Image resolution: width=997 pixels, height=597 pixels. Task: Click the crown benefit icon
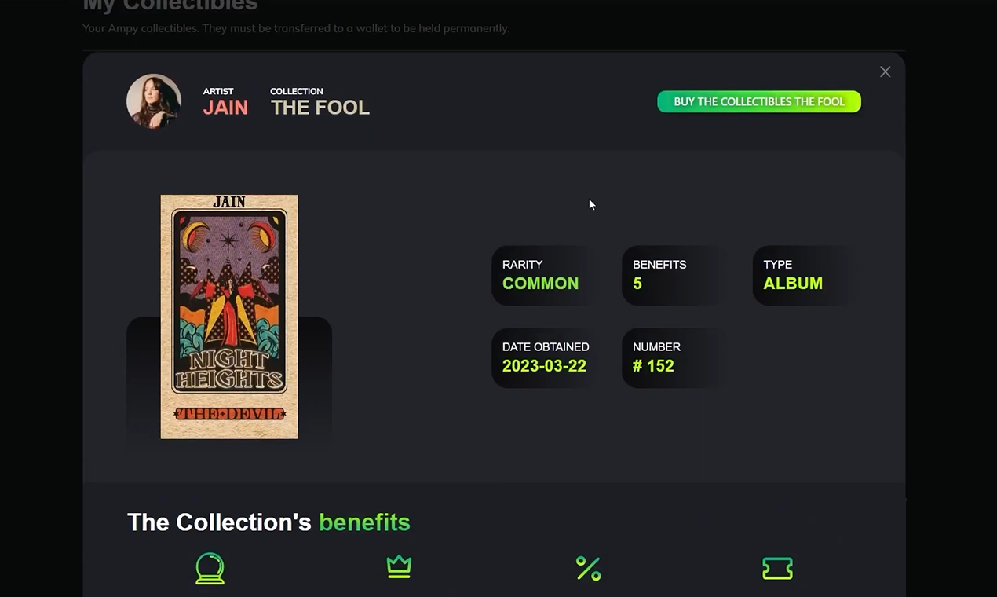[x=399, y=566]
